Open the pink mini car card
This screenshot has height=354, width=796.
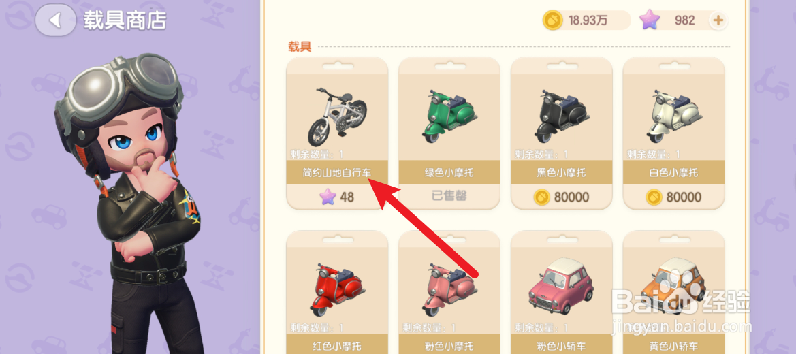click(x=562, y=292)
